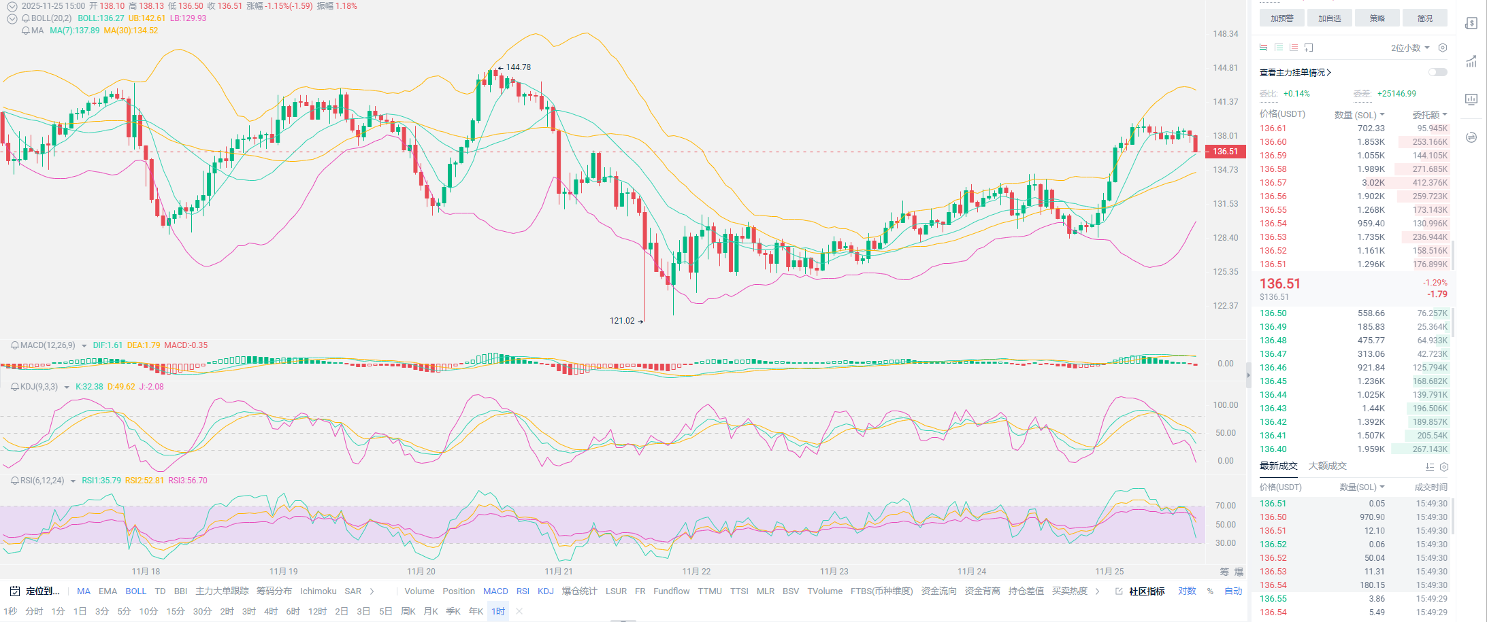Expand MACD(12,26,9) indicator dropdown arrow

(84, 346)
